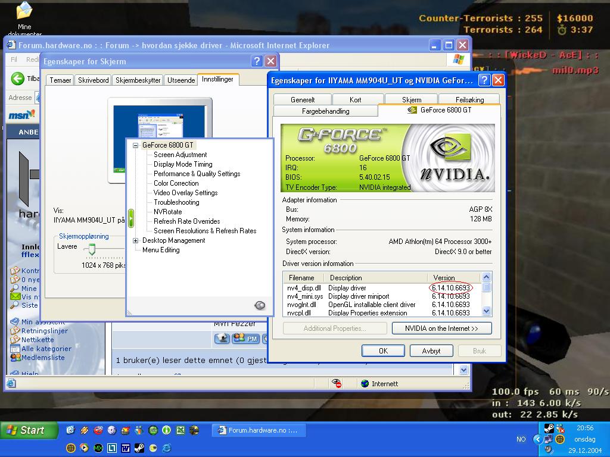Screen dimensions: 610x457
Task: Open Retningslinjer link in forum sidebar
Action: (x=44, y=331)
